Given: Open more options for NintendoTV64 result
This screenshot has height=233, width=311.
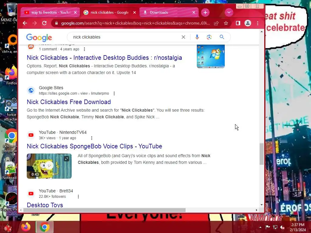Looking at the screenshot, I should tap(92, 138).
